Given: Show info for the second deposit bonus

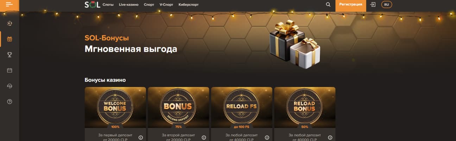Looking at the screenshot, I should click(x=204, y=137).
